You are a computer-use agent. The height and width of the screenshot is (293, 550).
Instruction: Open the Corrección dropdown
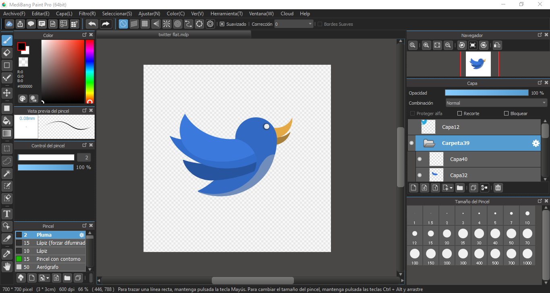coord(294,24)
